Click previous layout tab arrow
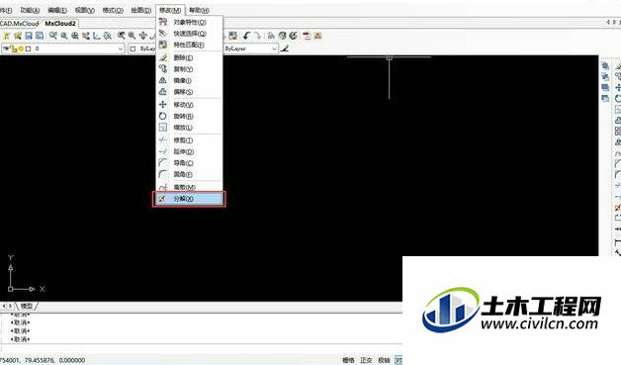The height and width of the screenshot is (365, 621). coord(4,306)
